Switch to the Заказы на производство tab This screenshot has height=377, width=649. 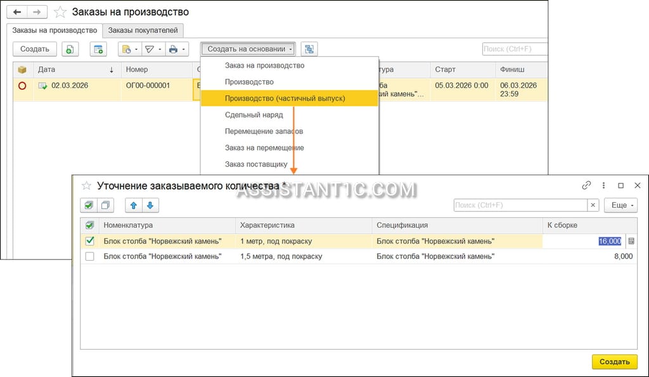point(55,30)
